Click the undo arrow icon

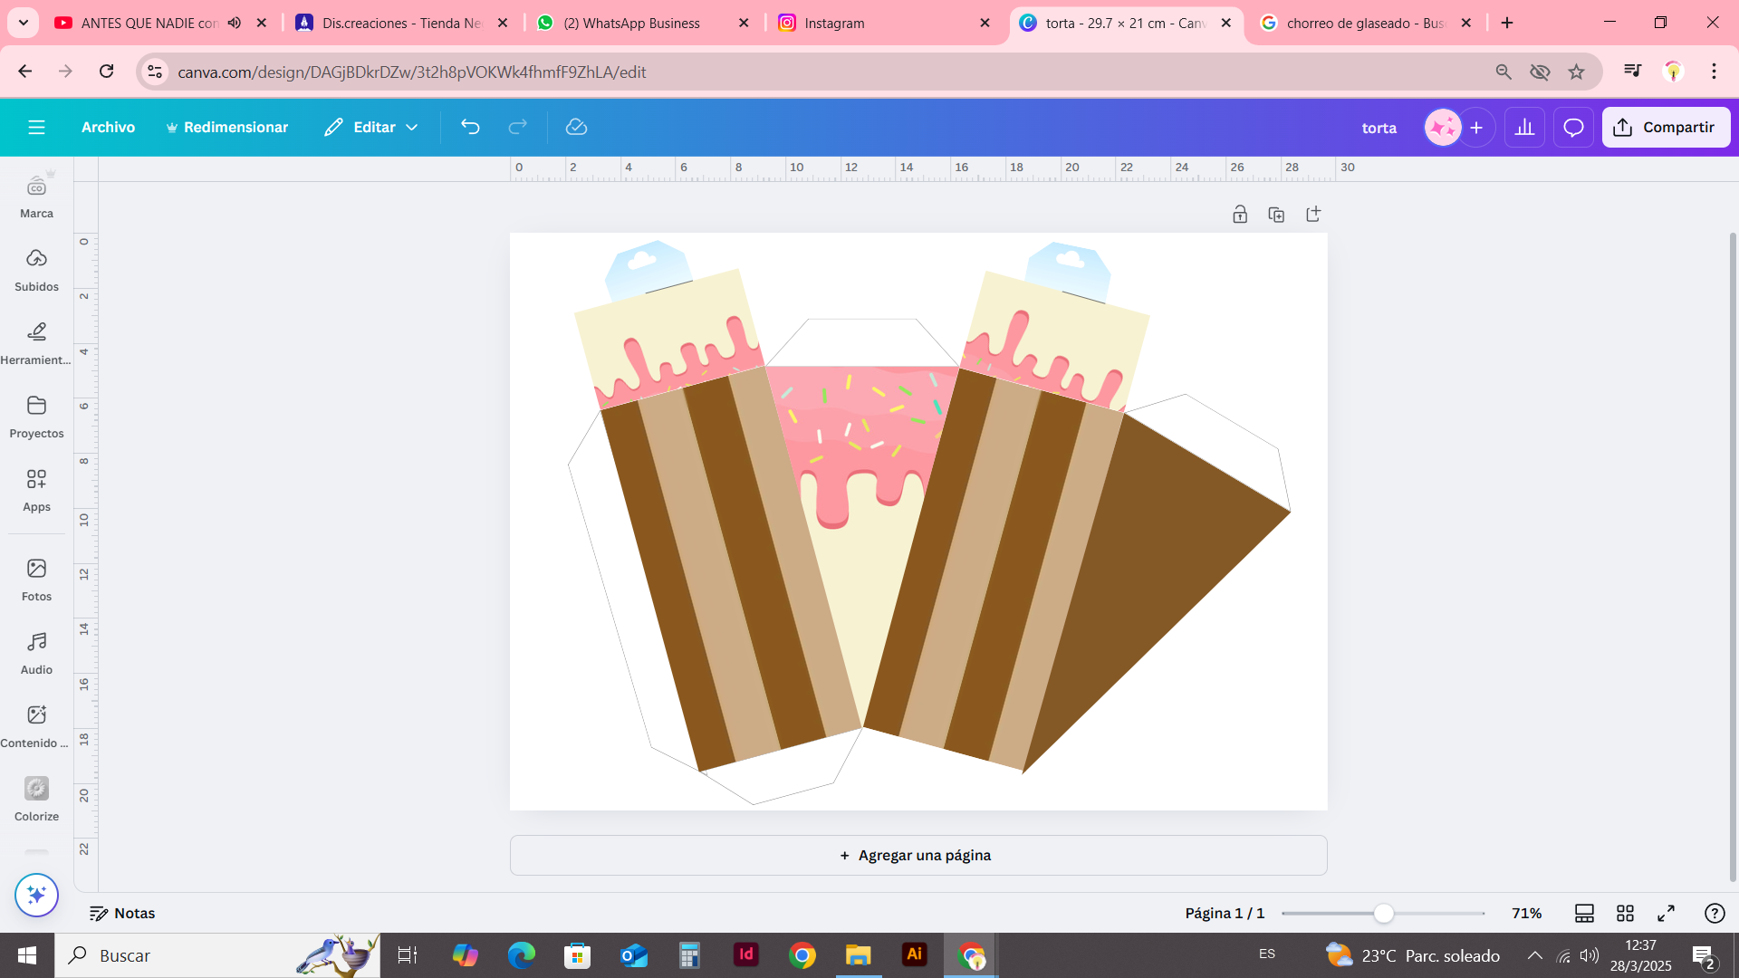470,127
